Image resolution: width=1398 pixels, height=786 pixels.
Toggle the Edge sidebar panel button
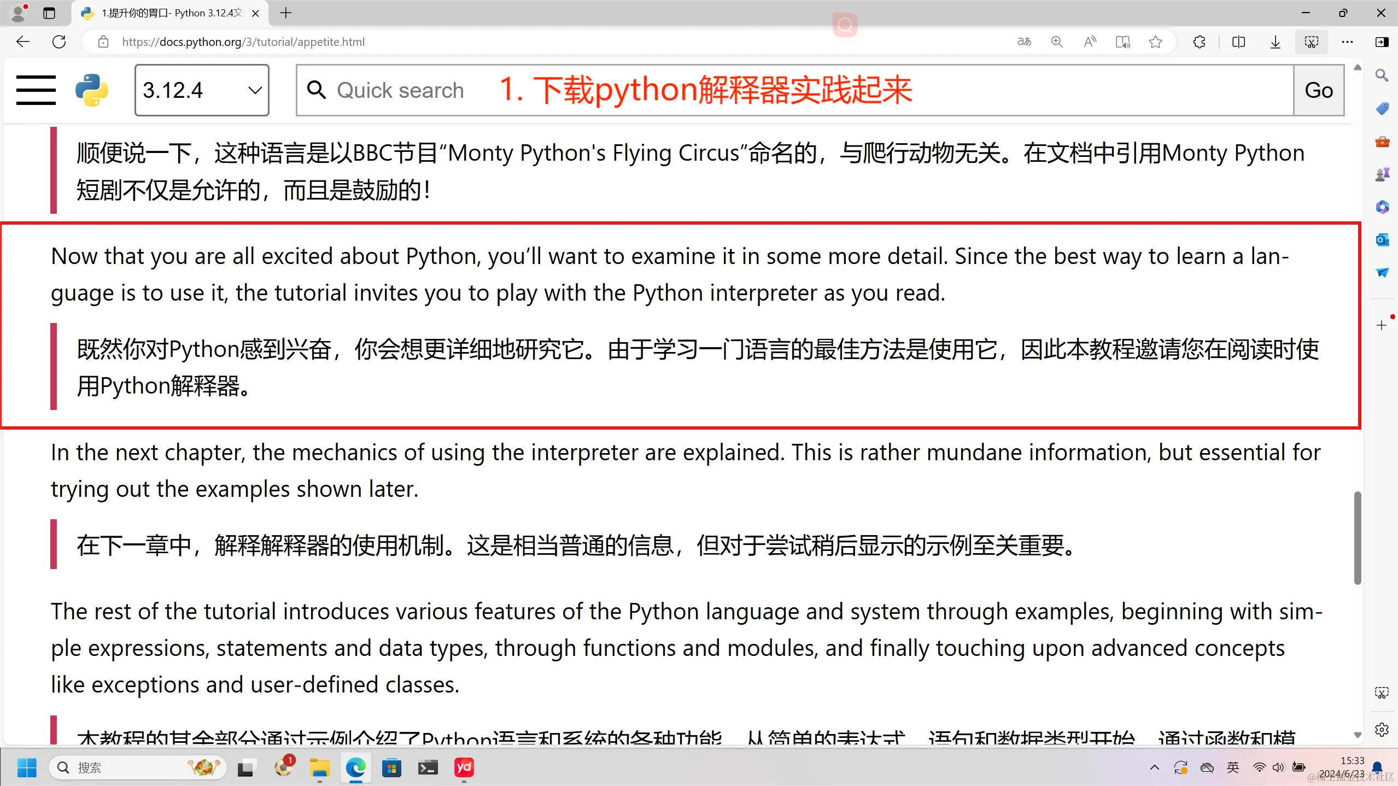[x=1382, y=42]
